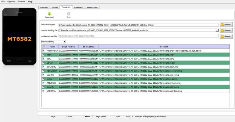Click the phone's back arrow key icon

pyautogui.click(x=30, y=61)
